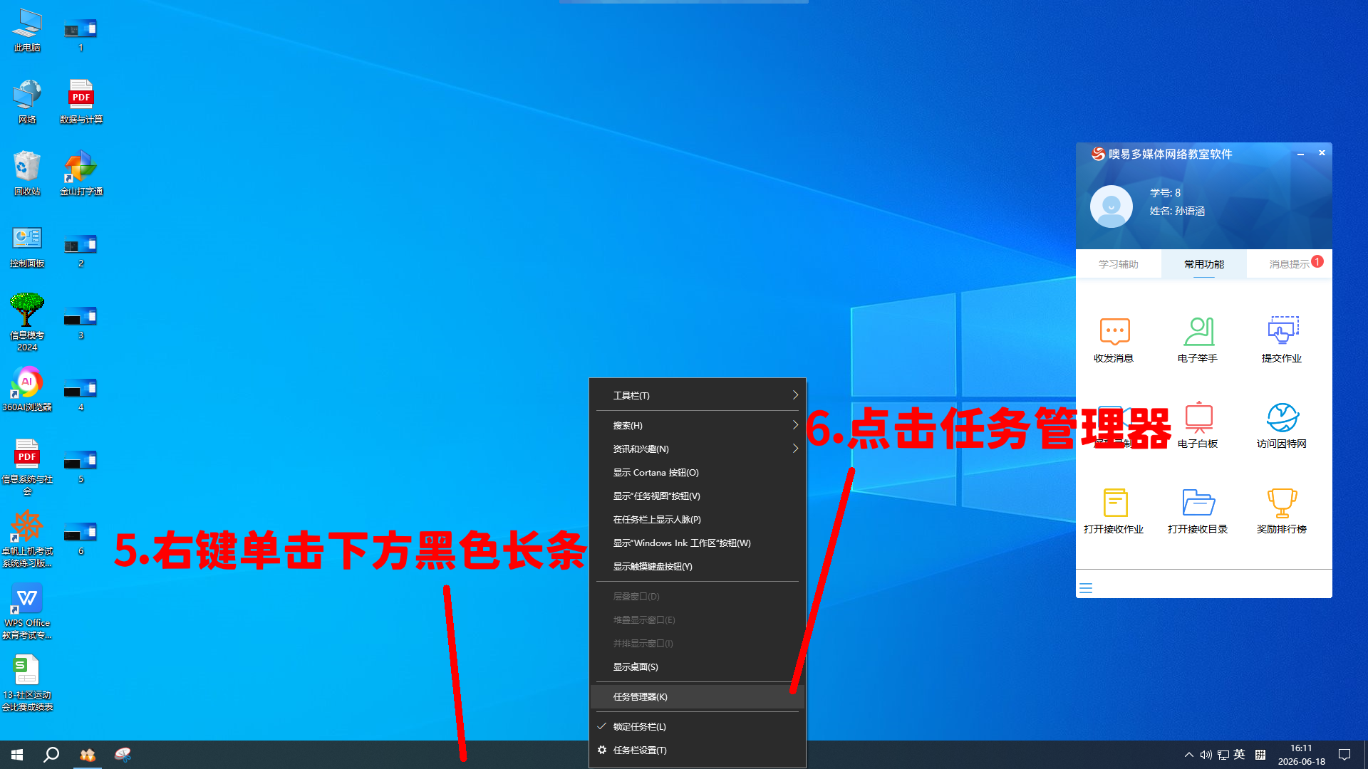This screenshot has width=1368, height=769.
Task: Select the 此电脑 desktop icon
Action: tap(27, 31)
